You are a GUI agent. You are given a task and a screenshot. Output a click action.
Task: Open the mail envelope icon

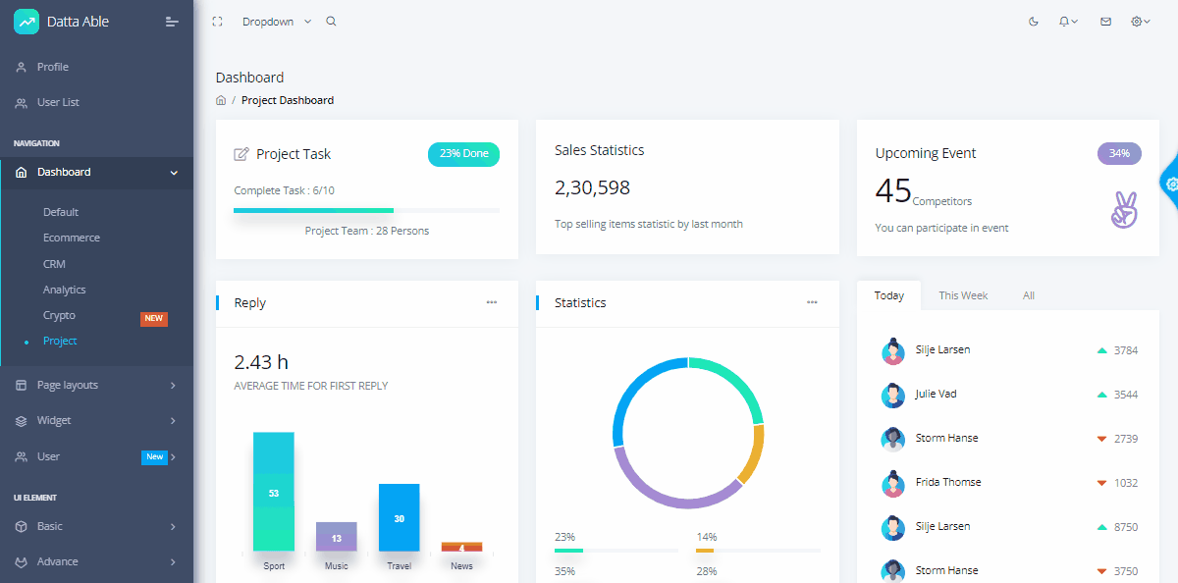[x=1105, y=22]
